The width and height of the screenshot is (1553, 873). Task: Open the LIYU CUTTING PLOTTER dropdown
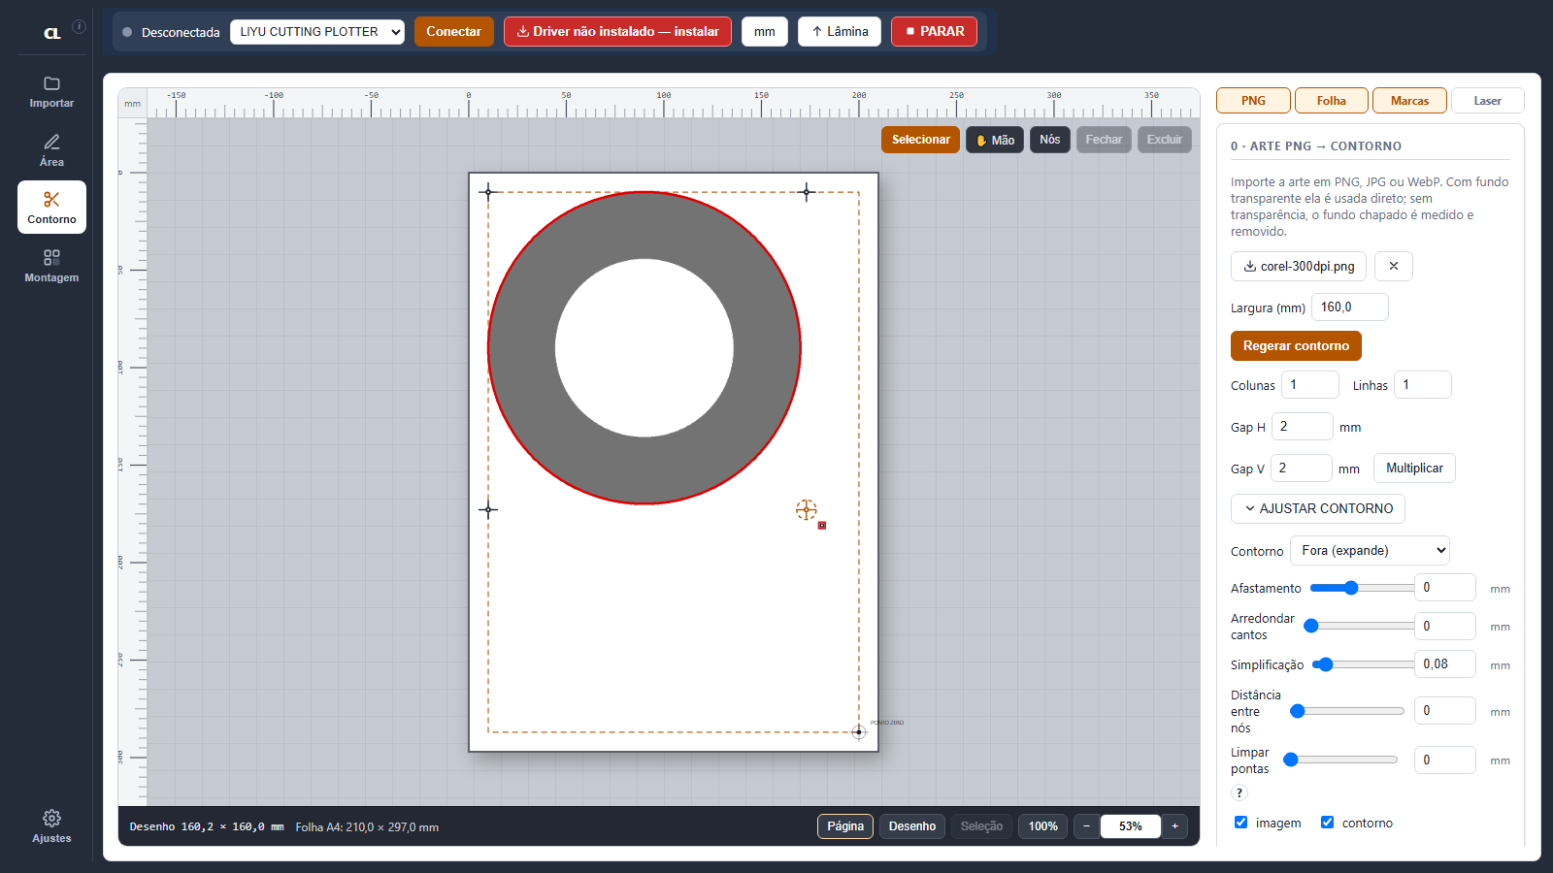[x=317, y=32]
